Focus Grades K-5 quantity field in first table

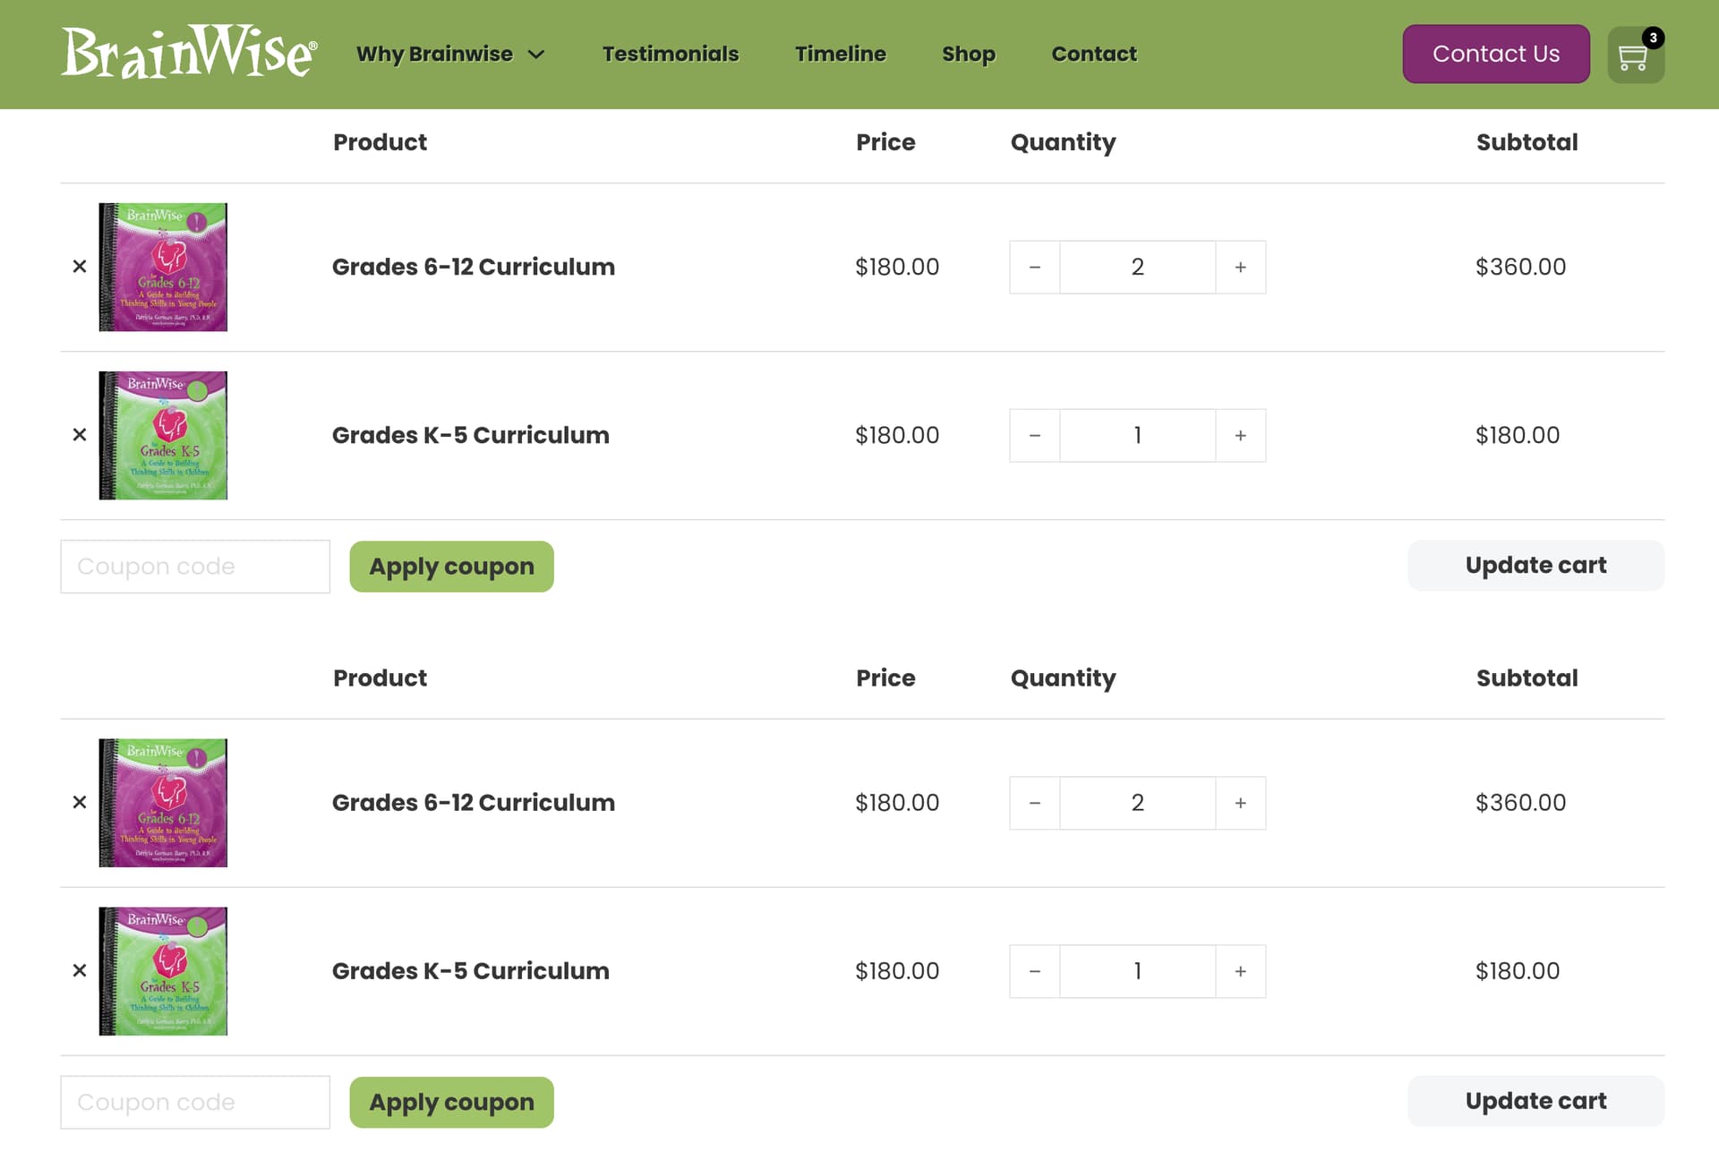[x=1138, y=435]
